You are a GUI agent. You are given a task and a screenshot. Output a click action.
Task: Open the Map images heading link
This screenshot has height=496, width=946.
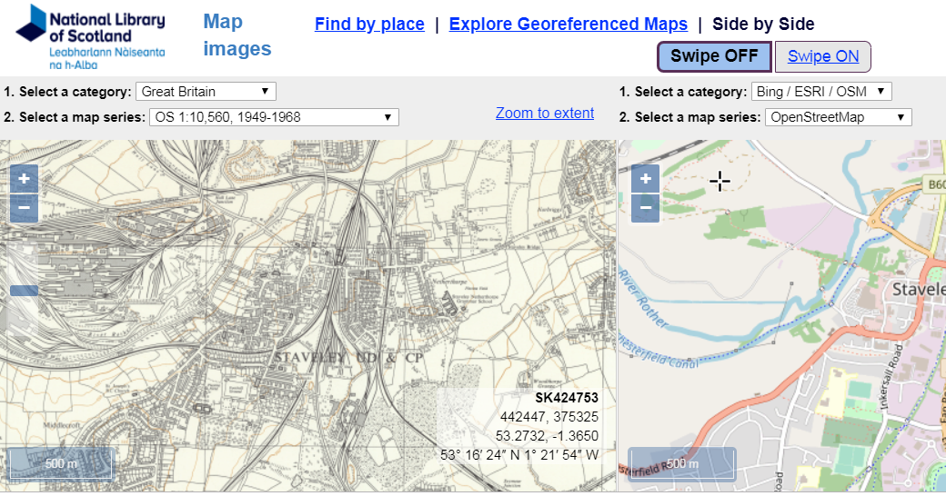click(237, 35)
